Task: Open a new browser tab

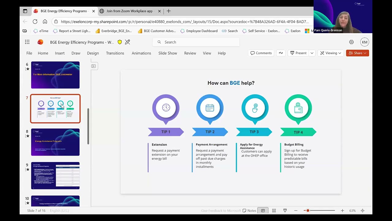Action: (x=168, y=11)
